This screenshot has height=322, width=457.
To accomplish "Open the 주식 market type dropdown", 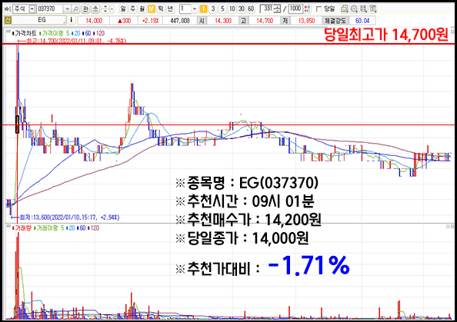I will click(x=32, y=9).
